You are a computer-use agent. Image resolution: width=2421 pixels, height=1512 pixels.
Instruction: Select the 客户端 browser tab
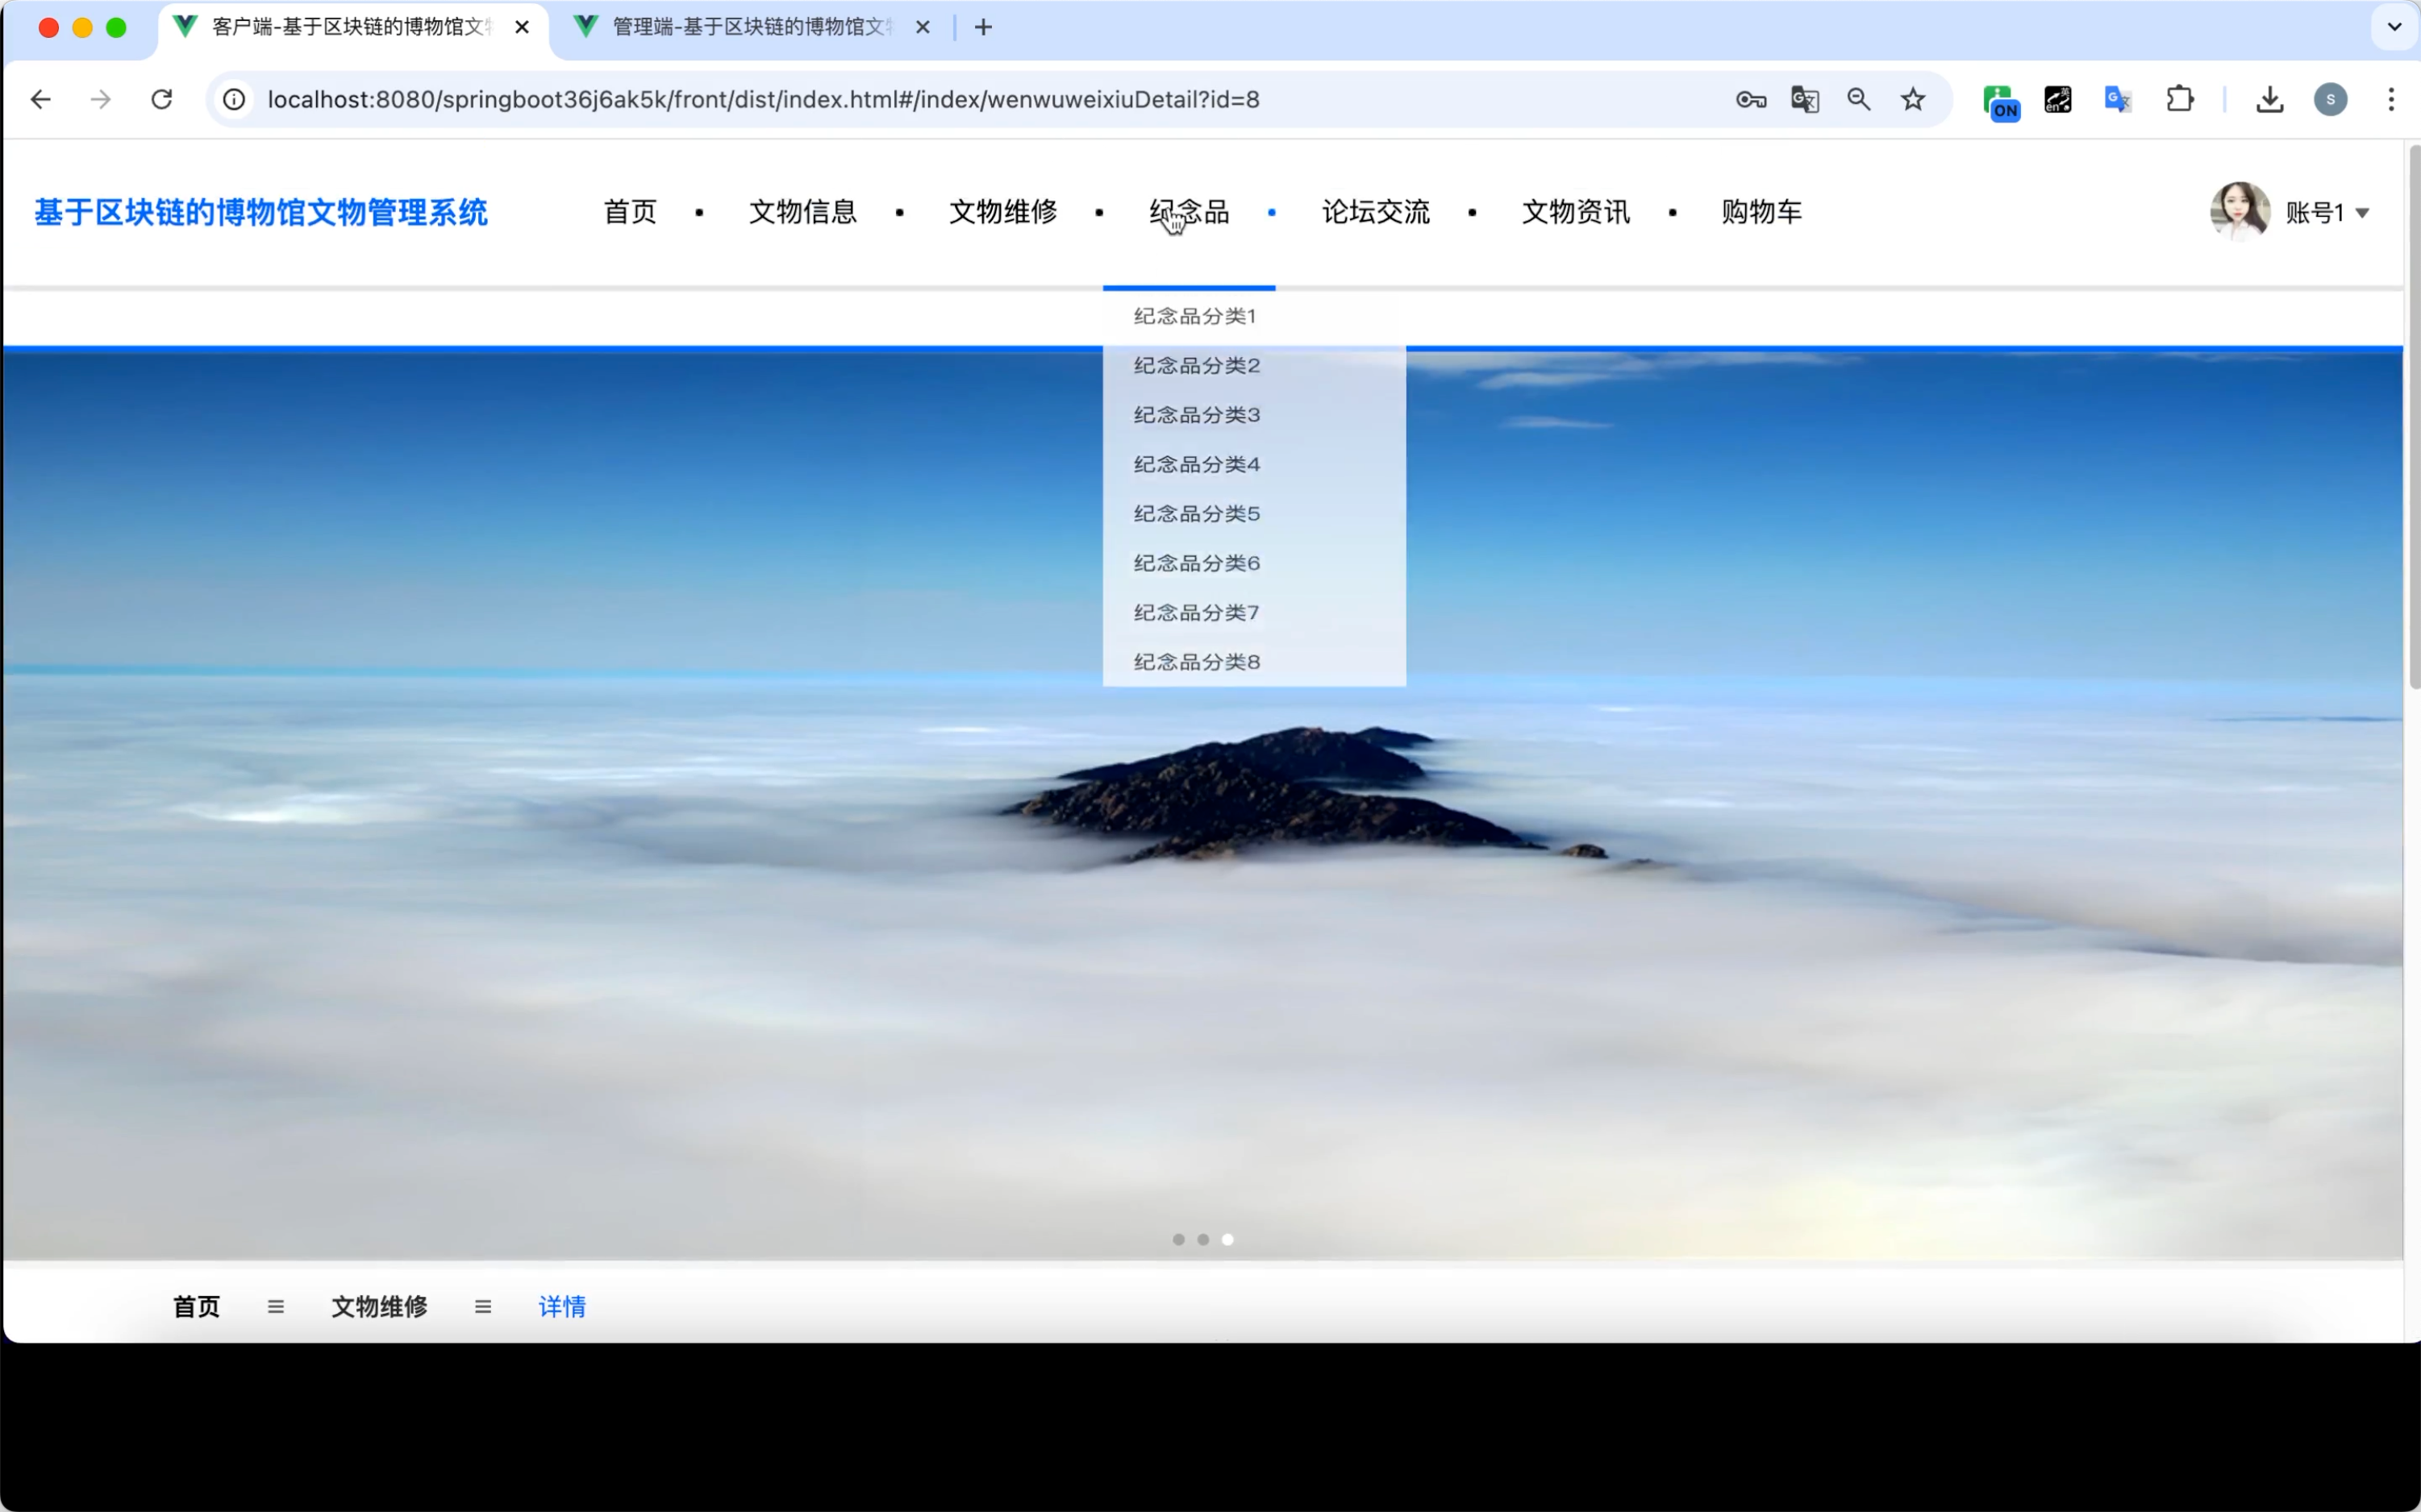click(x=351, y=27)
